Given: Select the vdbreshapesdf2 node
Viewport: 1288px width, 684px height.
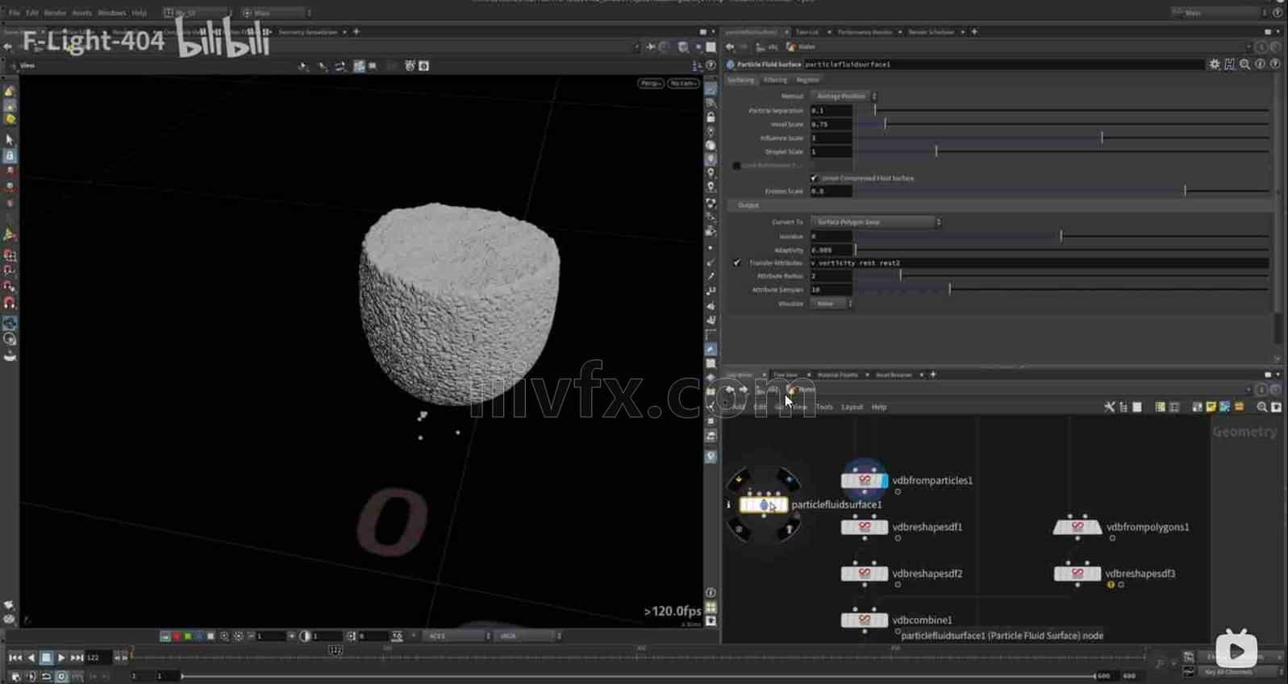Looking at the screenshot, I should 864,574.
